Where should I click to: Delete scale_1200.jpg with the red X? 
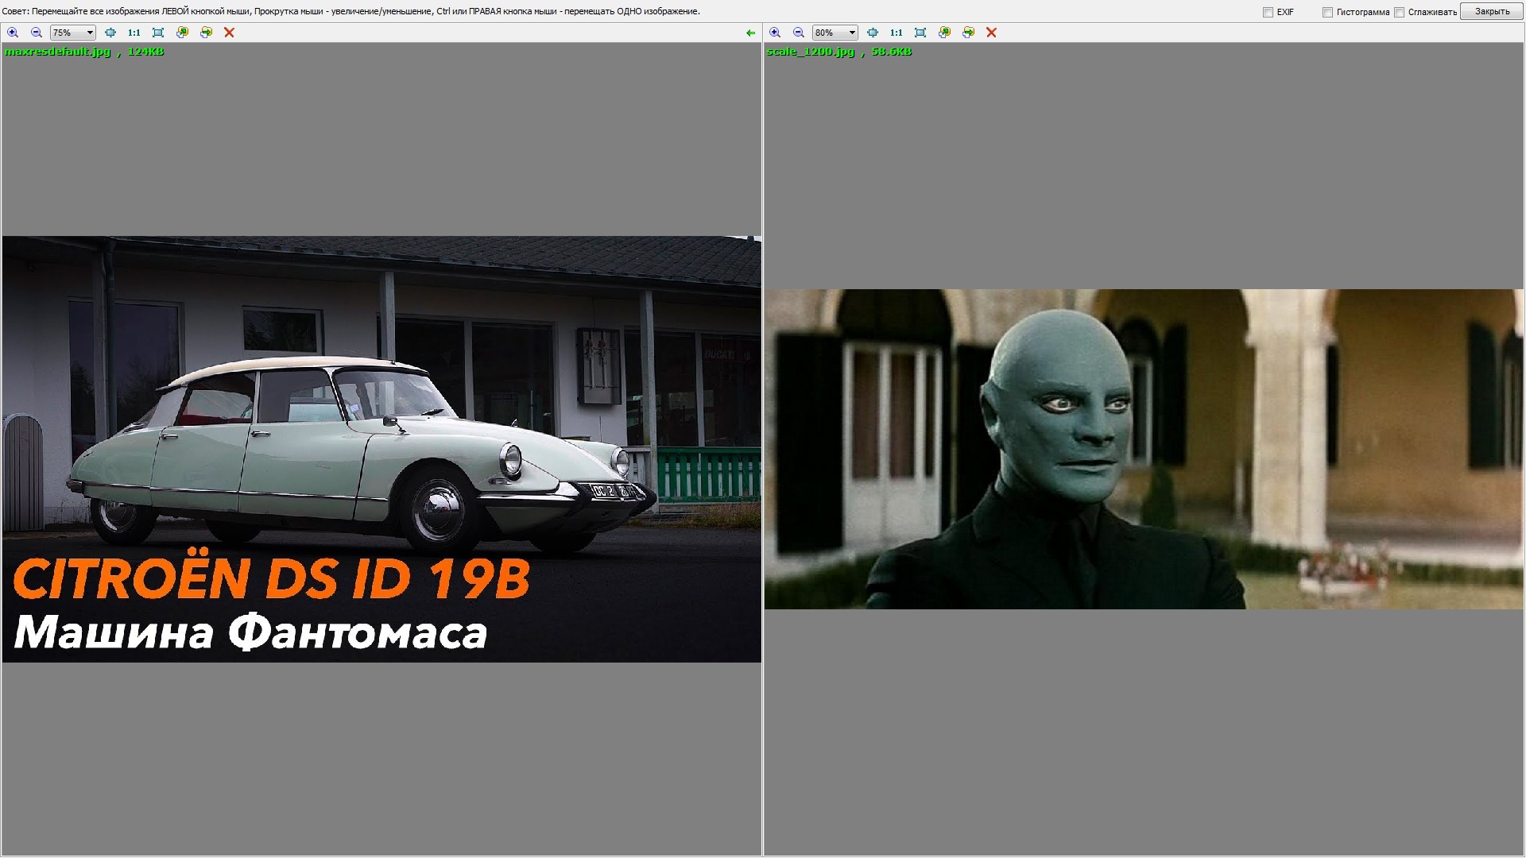pyautogui.click(x=991, y=33)
